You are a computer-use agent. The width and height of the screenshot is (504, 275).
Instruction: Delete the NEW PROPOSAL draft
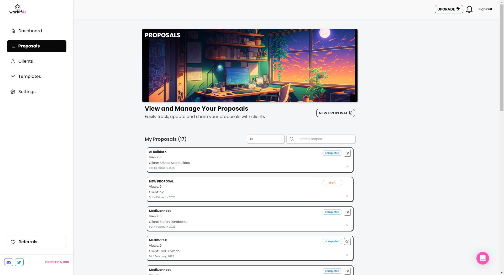click(347, 196)
